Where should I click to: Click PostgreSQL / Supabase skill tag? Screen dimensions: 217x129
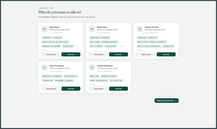(x=64, y=80)
